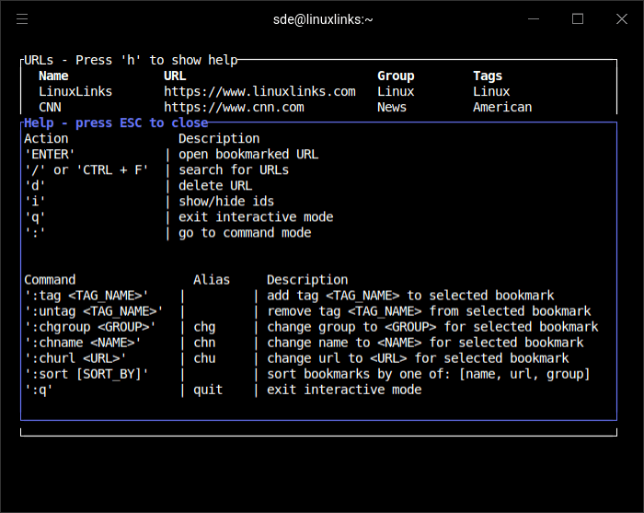
Task: Click the Linux group cell of LinuxLinks
Action: pyautogui.click(x=396, y=91)
